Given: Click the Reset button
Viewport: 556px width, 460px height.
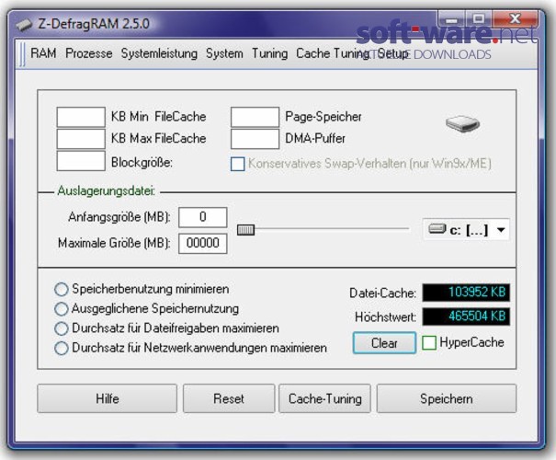Looking at the screenshot, I should [x=229, y=398].
